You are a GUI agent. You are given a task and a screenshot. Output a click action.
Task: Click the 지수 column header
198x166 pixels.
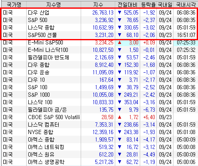[x=98, y=5]
